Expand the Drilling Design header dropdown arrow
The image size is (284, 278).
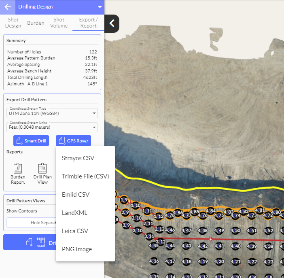pos(100,7)
